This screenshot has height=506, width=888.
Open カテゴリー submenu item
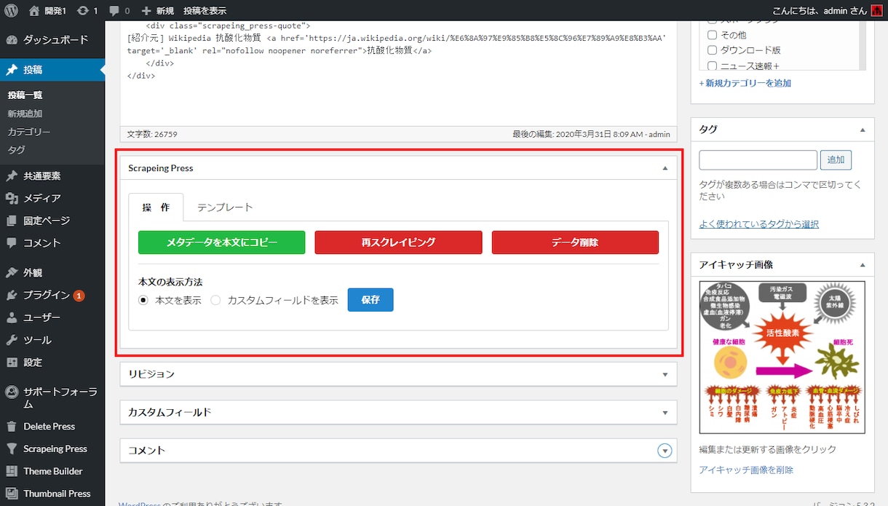point(29,132)
